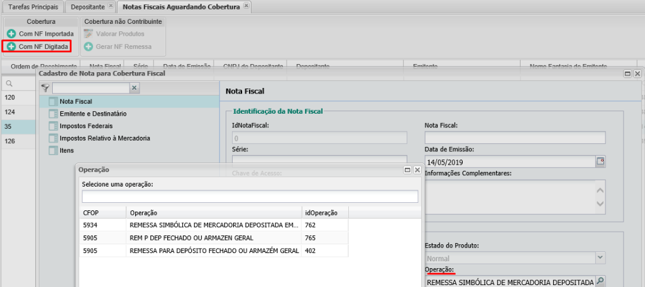
Task: Click the tree filter funnel icon
Action: (45, 87)
